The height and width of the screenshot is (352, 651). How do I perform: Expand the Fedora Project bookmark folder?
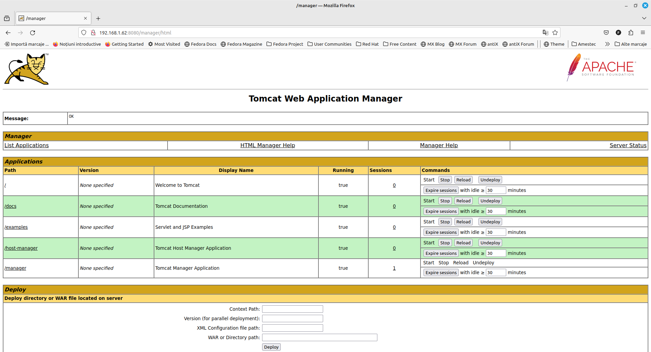pos(285,44)
